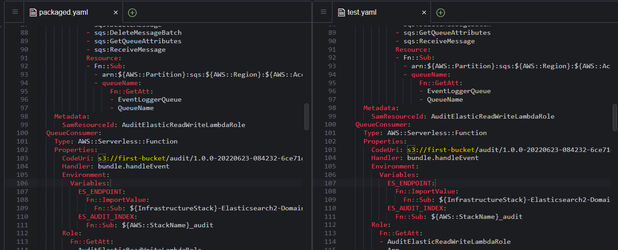Click SamResourceId line in packaged.yaml
Screen dimensions: 618x250
[x=154, y=125]
